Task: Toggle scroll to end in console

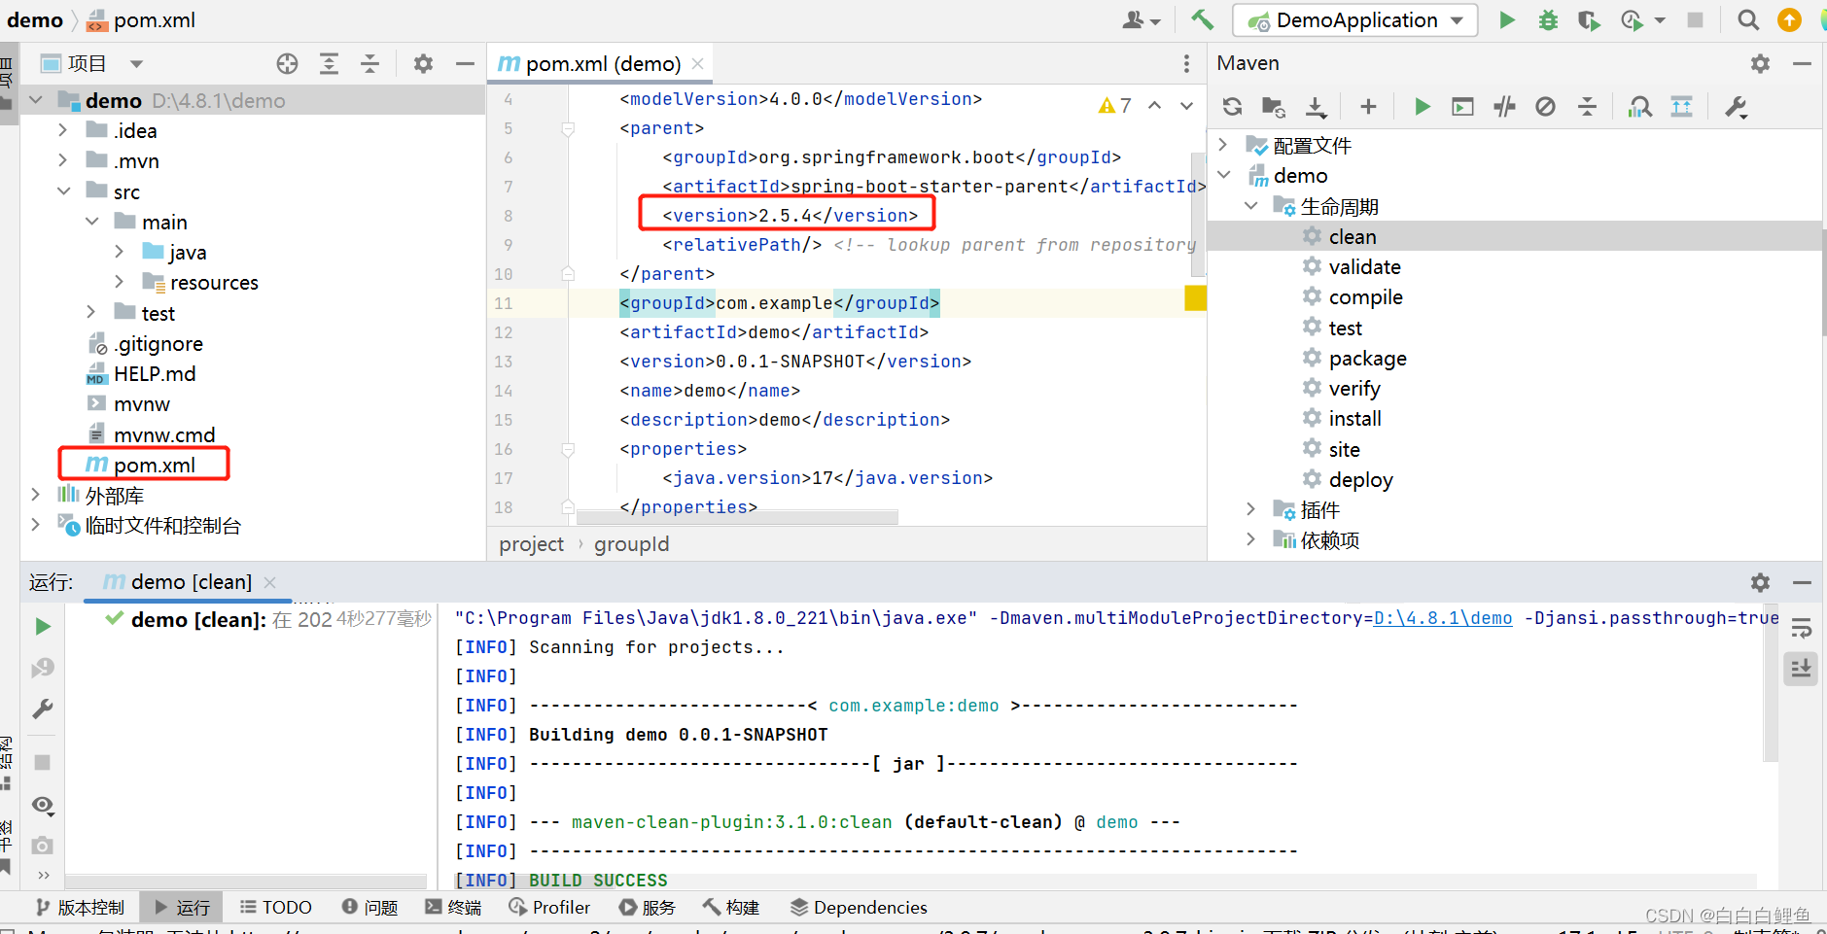Action: pos(1801,669)
